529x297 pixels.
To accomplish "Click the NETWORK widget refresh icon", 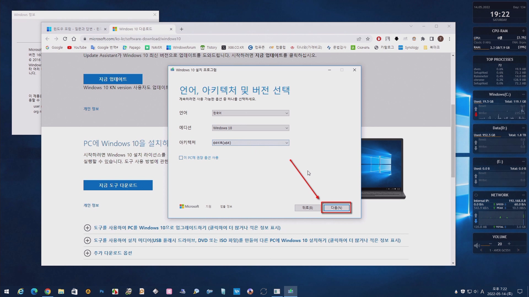I will coord(476,195).
